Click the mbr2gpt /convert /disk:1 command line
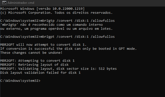 tap(58, 37)
